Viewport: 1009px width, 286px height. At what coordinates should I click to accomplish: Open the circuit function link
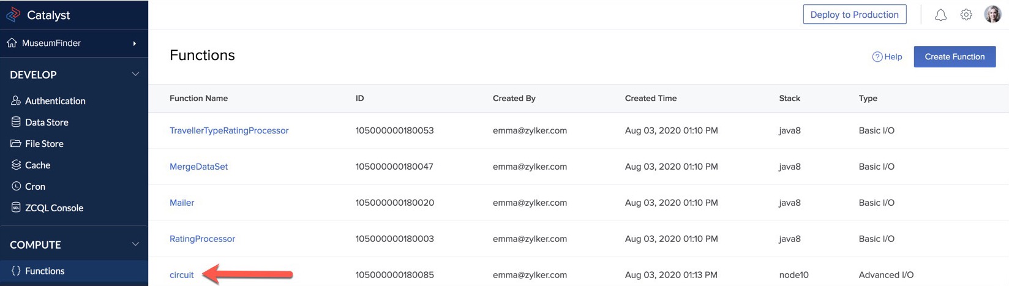click(x=182, y=275)
